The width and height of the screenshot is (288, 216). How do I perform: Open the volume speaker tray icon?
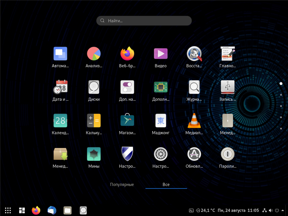(x=271, y=210)
